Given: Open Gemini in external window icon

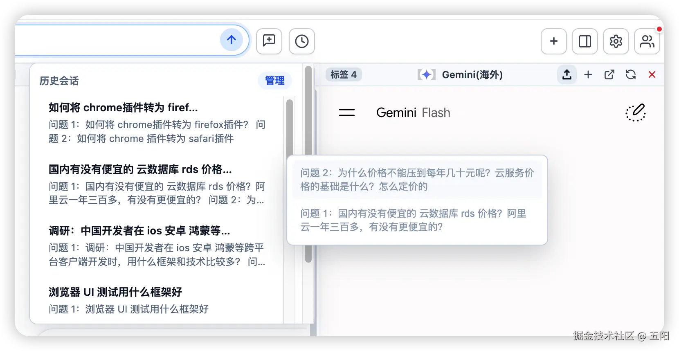Looking at the screenshot, I should pos(609,74).
